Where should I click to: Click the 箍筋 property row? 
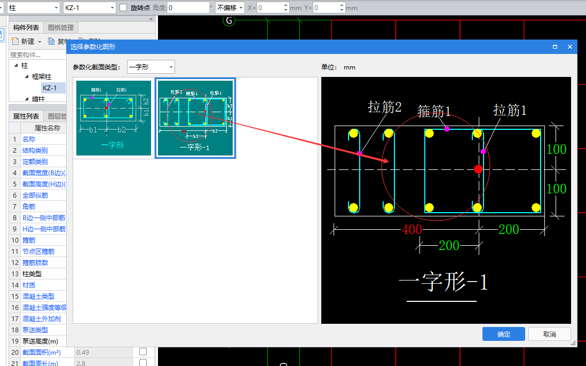[x=38, y=240]
